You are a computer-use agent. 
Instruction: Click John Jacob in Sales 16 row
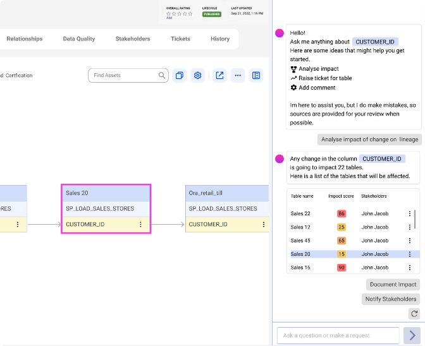[375, 268]
